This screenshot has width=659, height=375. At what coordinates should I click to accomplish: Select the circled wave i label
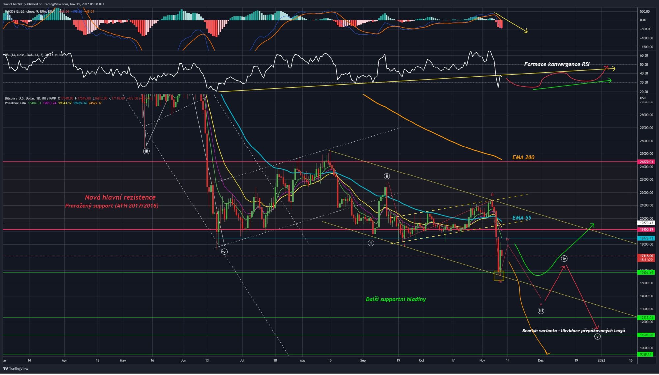tap(371, 243)
